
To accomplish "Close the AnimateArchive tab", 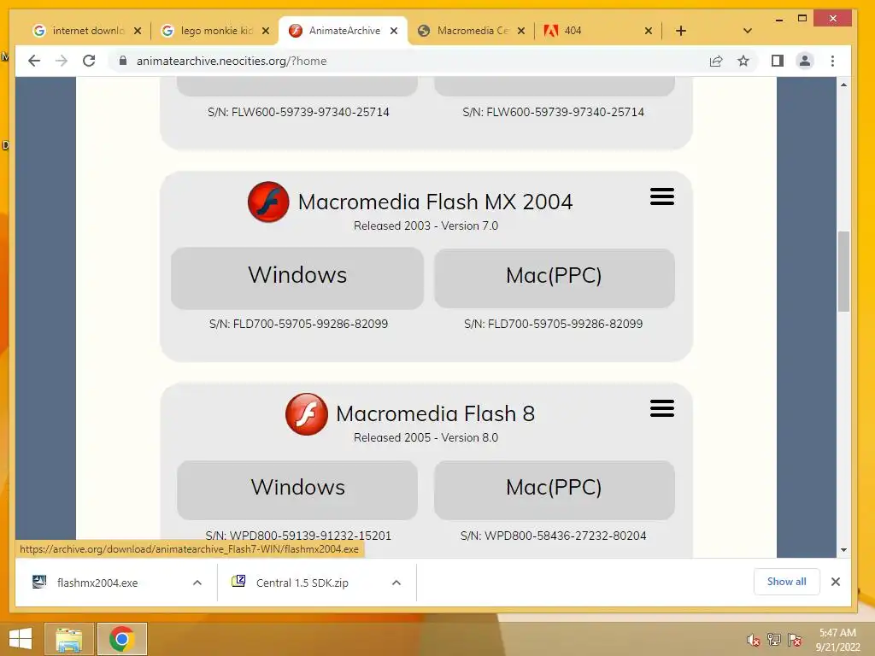I will [x=394, y=31].
